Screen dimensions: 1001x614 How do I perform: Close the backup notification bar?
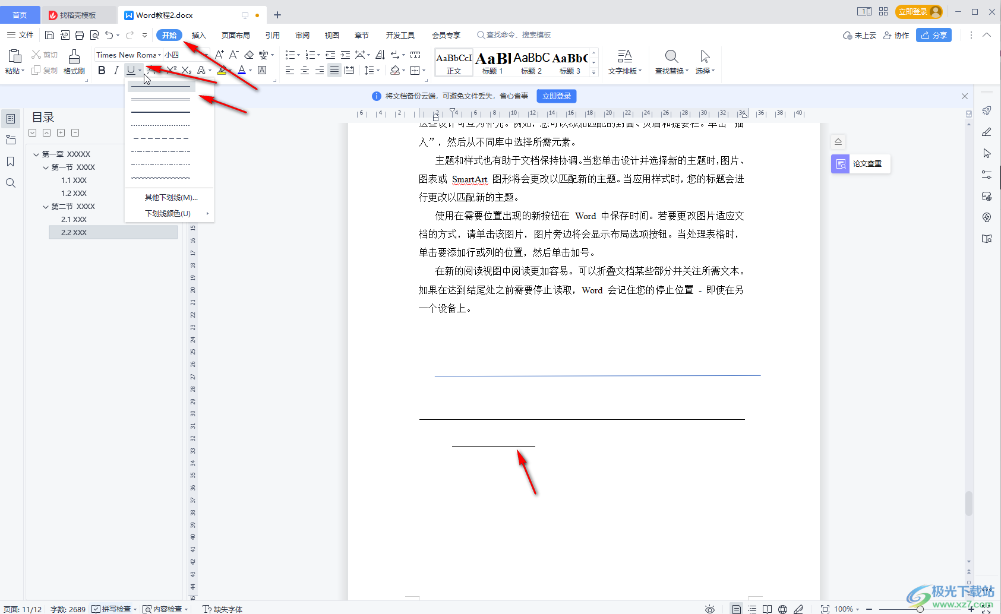(965, 96)
